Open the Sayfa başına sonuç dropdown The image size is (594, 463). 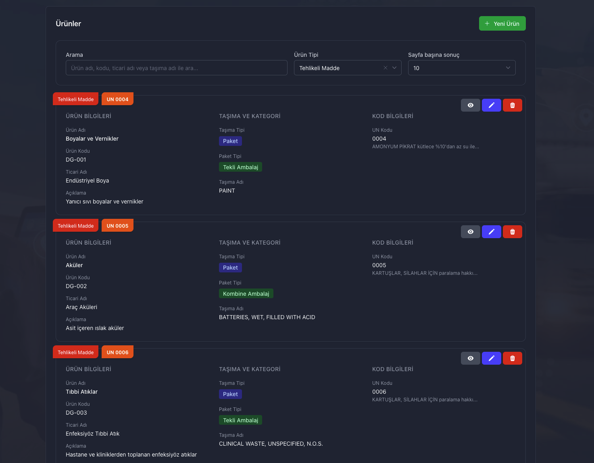tap(461, 68)
